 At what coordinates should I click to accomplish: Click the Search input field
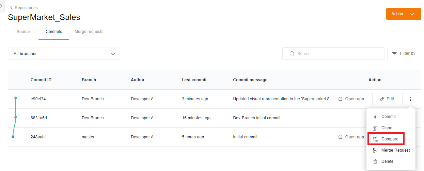[337, 54]
